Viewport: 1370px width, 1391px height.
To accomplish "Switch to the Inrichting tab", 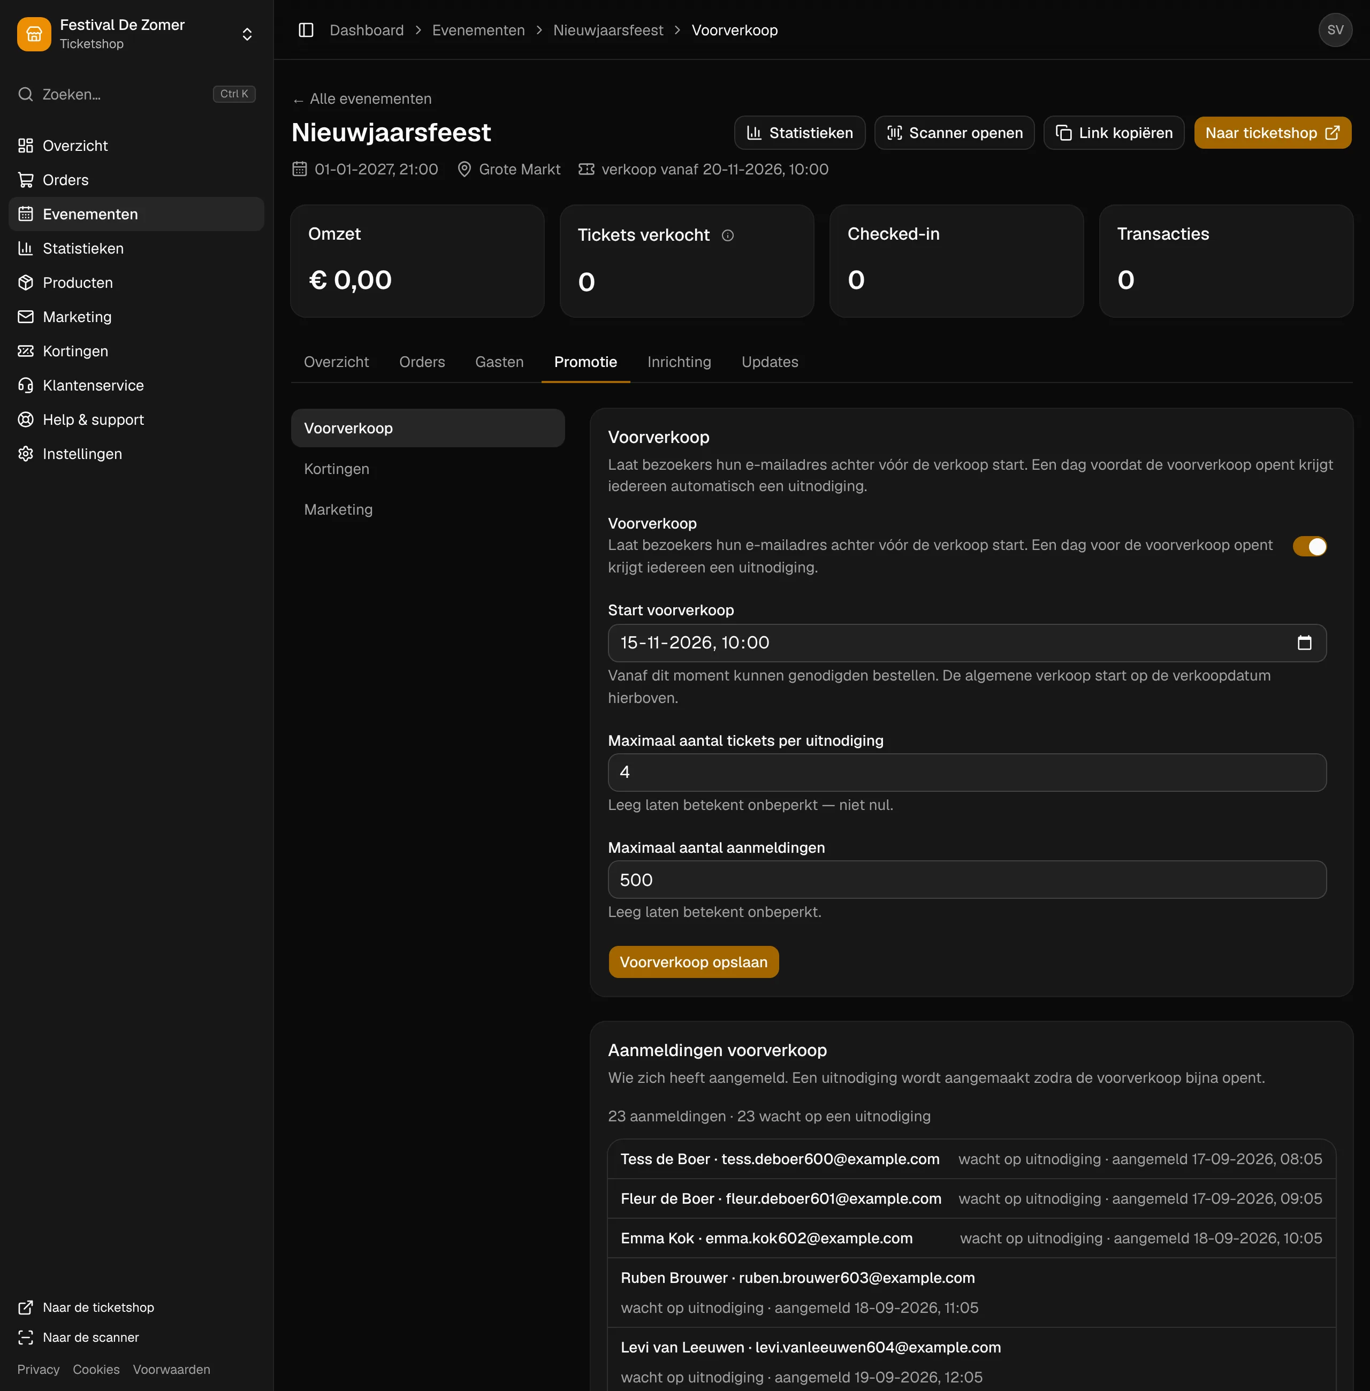I will coord(679,362).
